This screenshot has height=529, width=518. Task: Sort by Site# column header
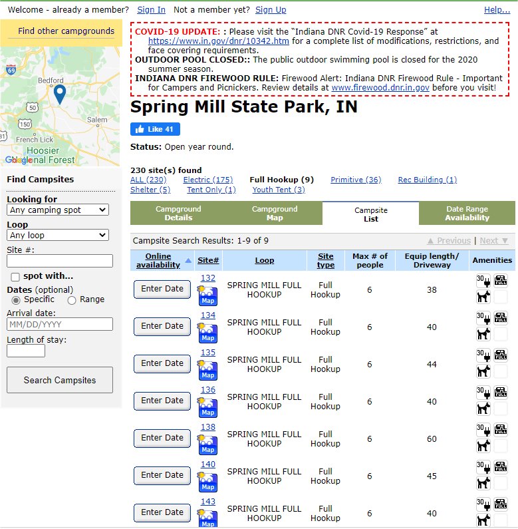coord(208,260)
